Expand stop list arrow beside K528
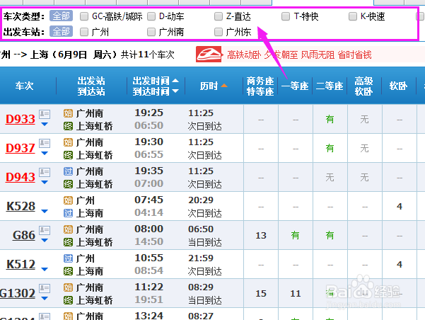Viewport: 425px width, 320px height. tap(45, 211)
